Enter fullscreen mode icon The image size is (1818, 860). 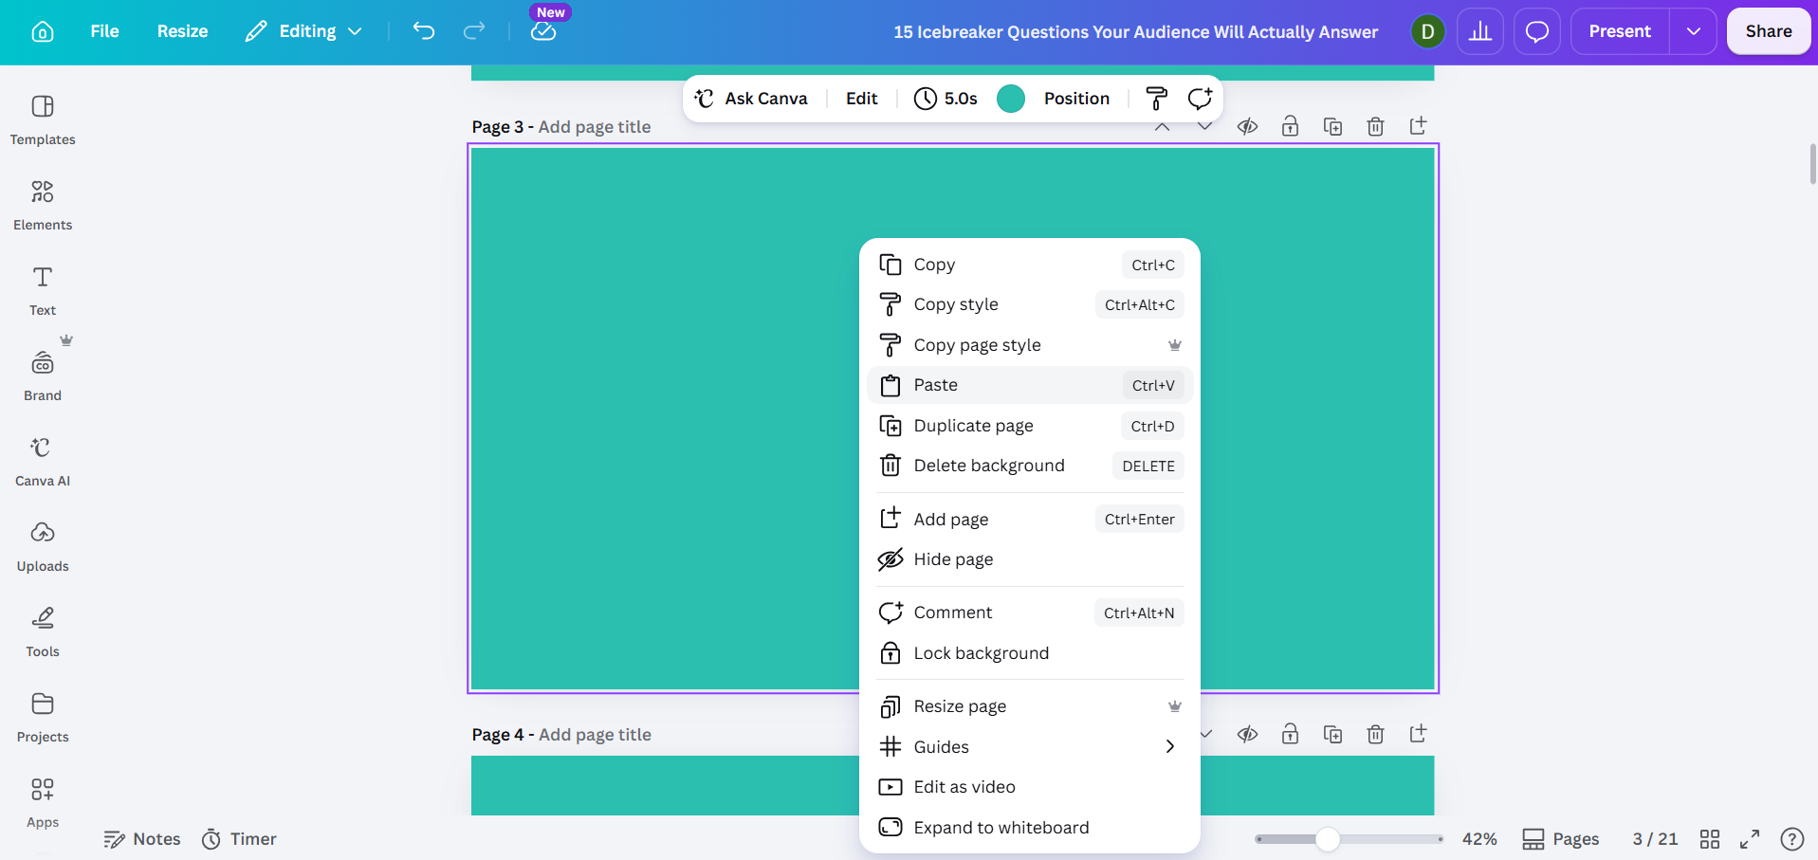coord(1750,839)
